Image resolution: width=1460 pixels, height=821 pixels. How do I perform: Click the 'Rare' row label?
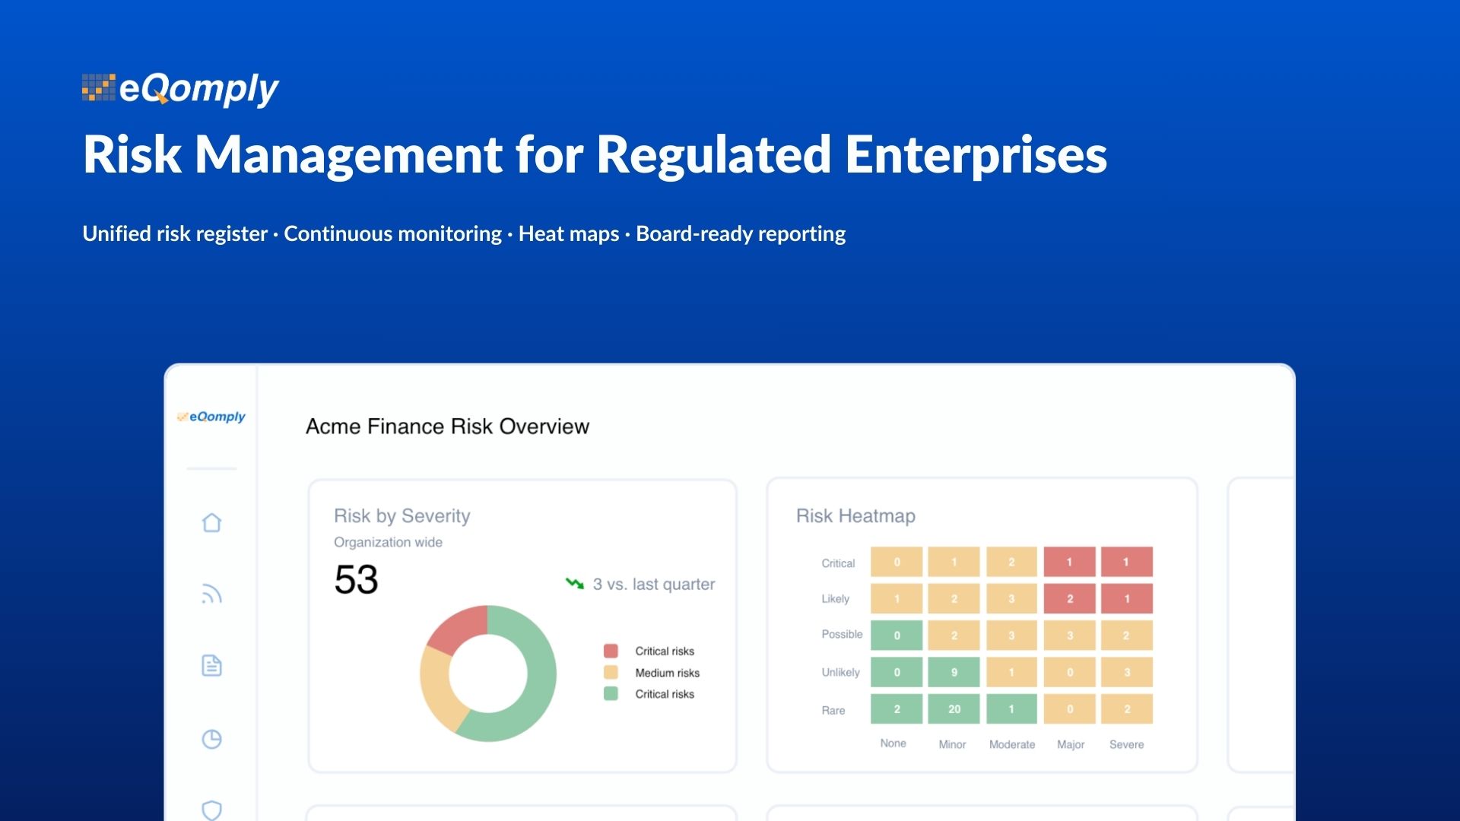(833, 710)
